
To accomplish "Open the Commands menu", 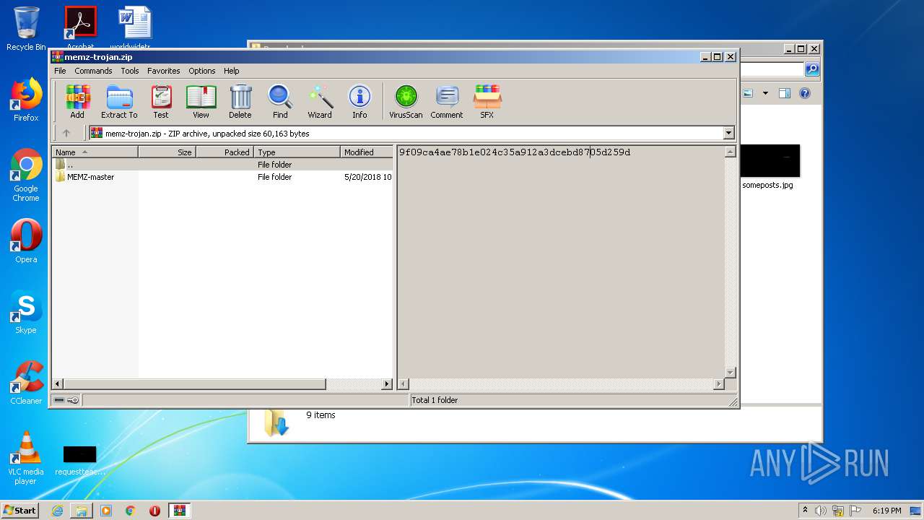I will (93, 71).
